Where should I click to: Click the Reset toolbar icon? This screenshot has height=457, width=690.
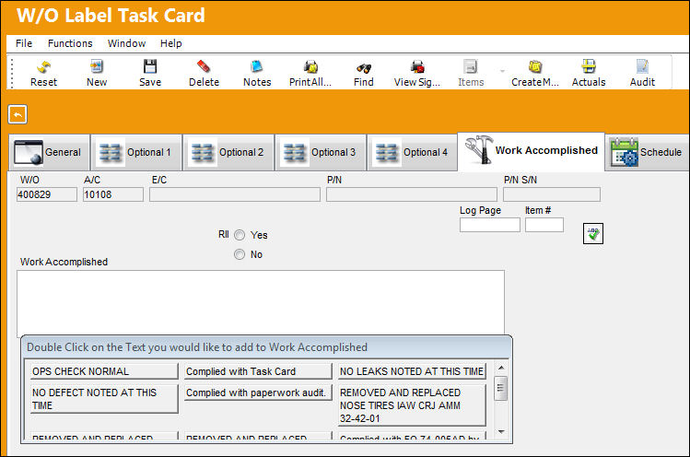(x=43, y=67)
